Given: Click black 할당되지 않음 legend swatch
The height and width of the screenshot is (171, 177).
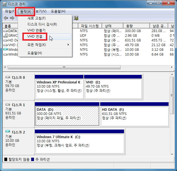Looking at the screenshot, I should (x=6, y=159).
